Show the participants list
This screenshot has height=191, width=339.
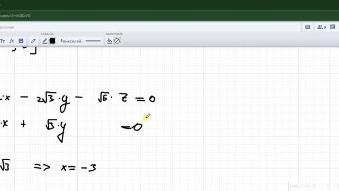[322, 27]
